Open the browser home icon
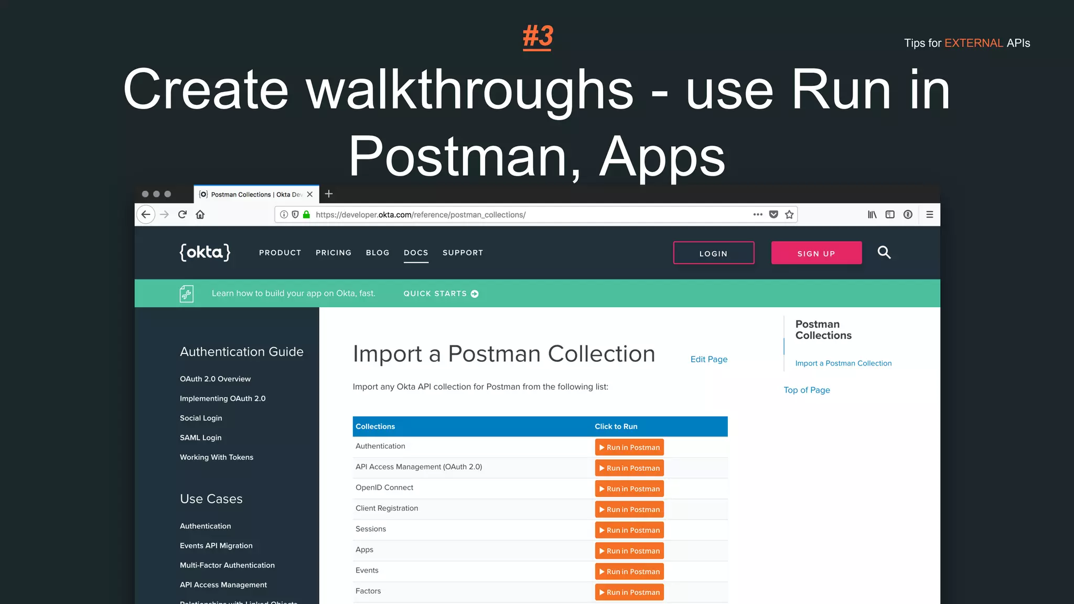The image size is (1074, 604). click(200, 214)
